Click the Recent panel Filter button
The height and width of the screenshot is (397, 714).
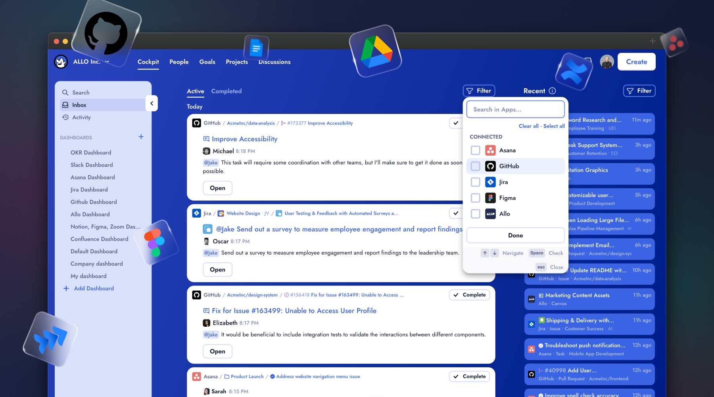(x=639, y=91)
